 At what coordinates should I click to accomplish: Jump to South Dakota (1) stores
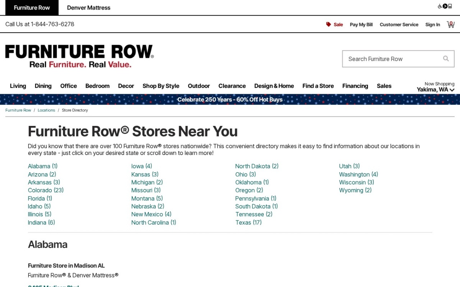point(256,206)
